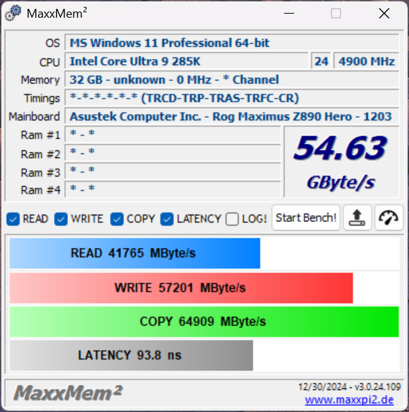Click the Mainboard field Rog Maximus Z890 Hero
This screenshot has width=409, height=412.
pyautogui.click(x=232, y=116)
